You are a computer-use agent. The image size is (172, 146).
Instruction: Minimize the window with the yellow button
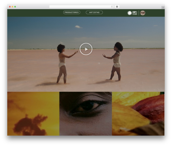coord(12,7)
